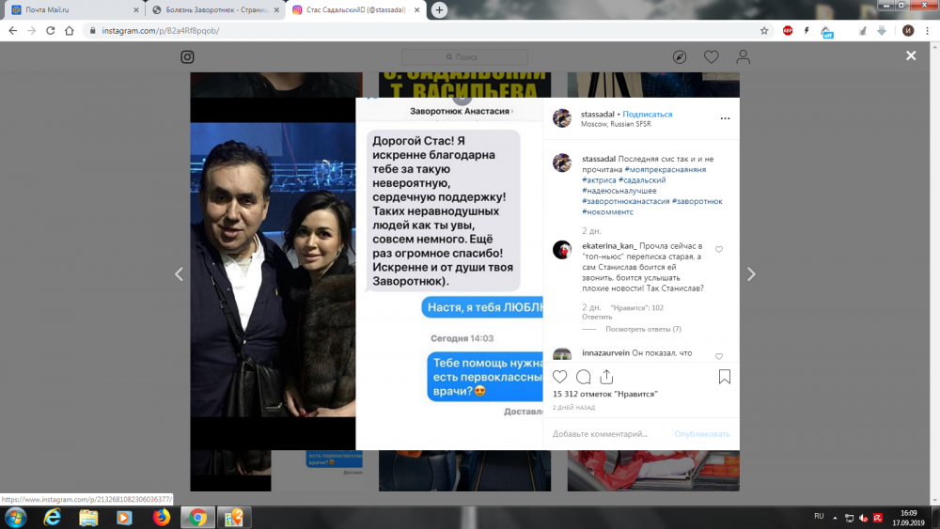Click the Instagram search field
Viewport: 940px width, 529px height.
(464, 57)
